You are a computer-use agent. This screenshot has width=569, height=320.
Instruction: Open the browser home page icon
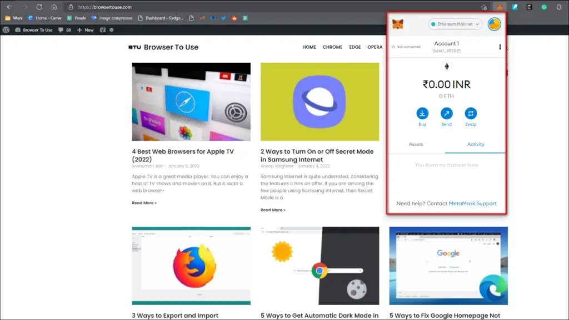[x=54, y=7]
